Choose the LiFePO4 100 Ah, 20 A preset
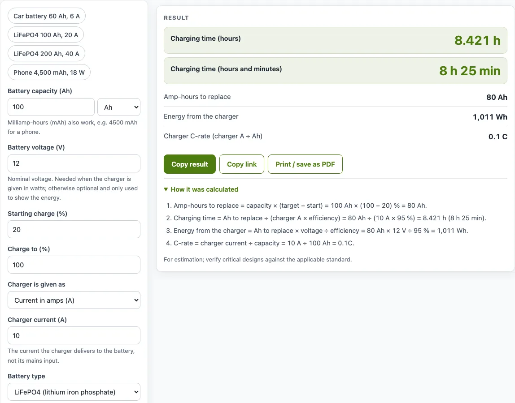Screen dimensions: 515x403 (x=46, y=35)
